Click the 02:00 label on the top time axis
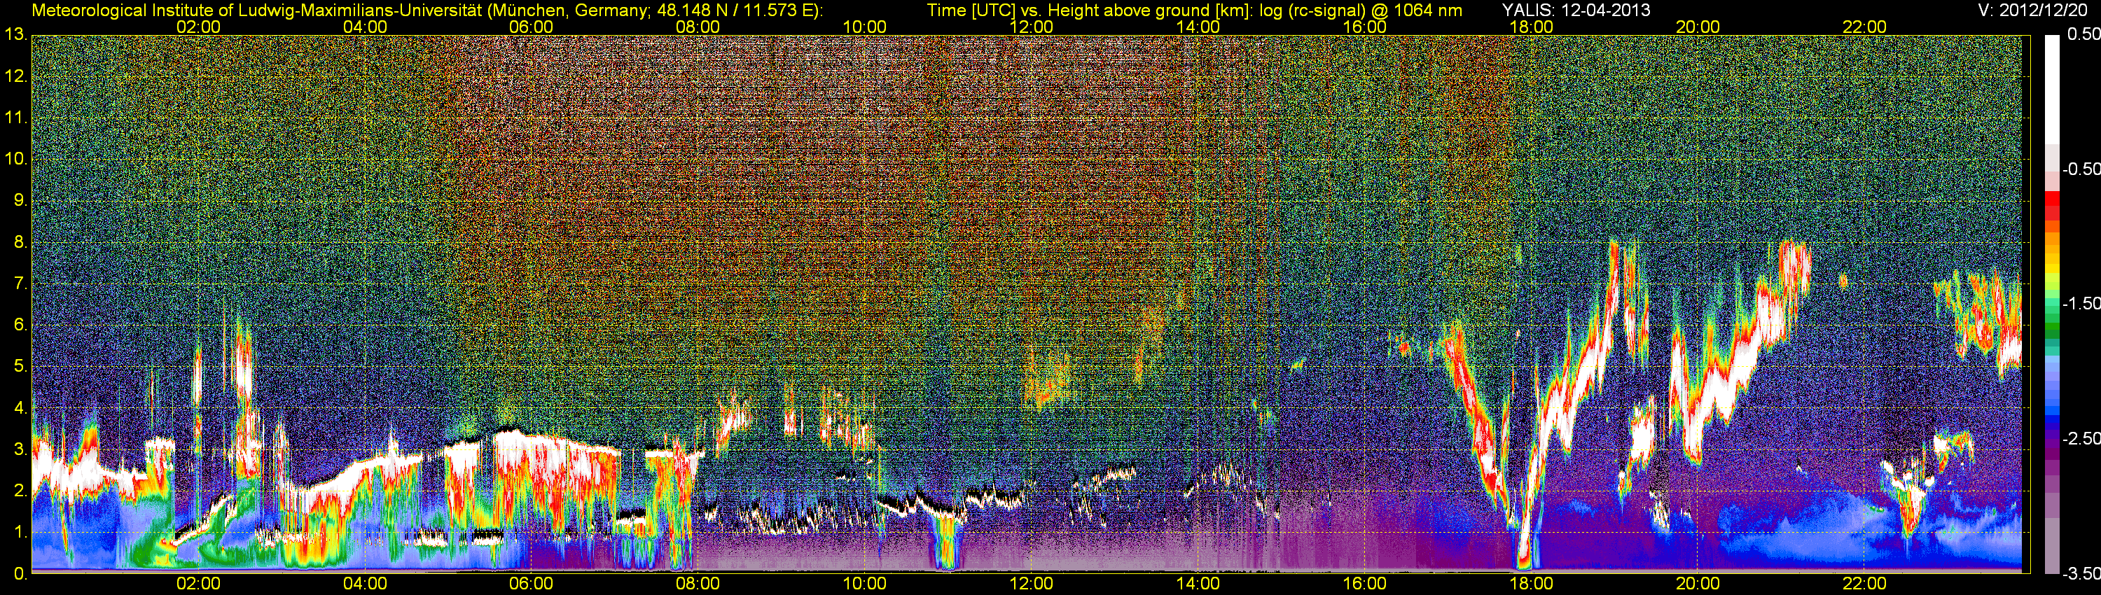 198,27
